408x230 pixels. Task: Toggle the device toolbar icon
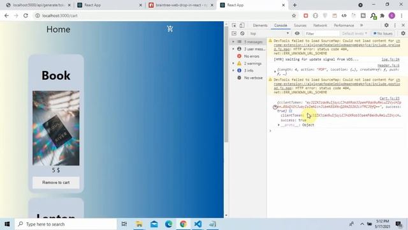[x=242, y=26]
